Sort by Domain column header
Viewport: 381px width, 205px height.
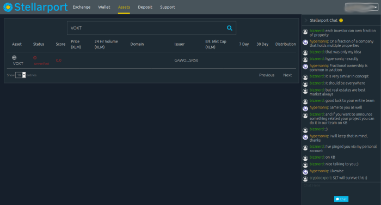coord(137,44)
